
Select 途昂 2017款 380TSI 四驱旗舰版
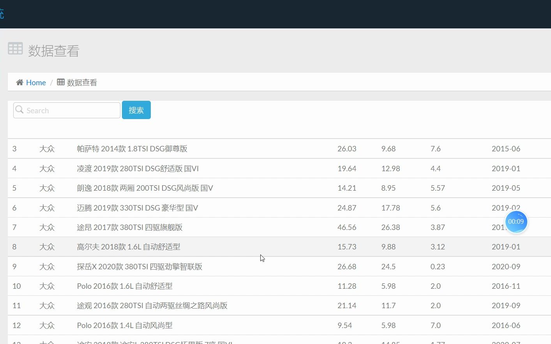coord(130,227)
